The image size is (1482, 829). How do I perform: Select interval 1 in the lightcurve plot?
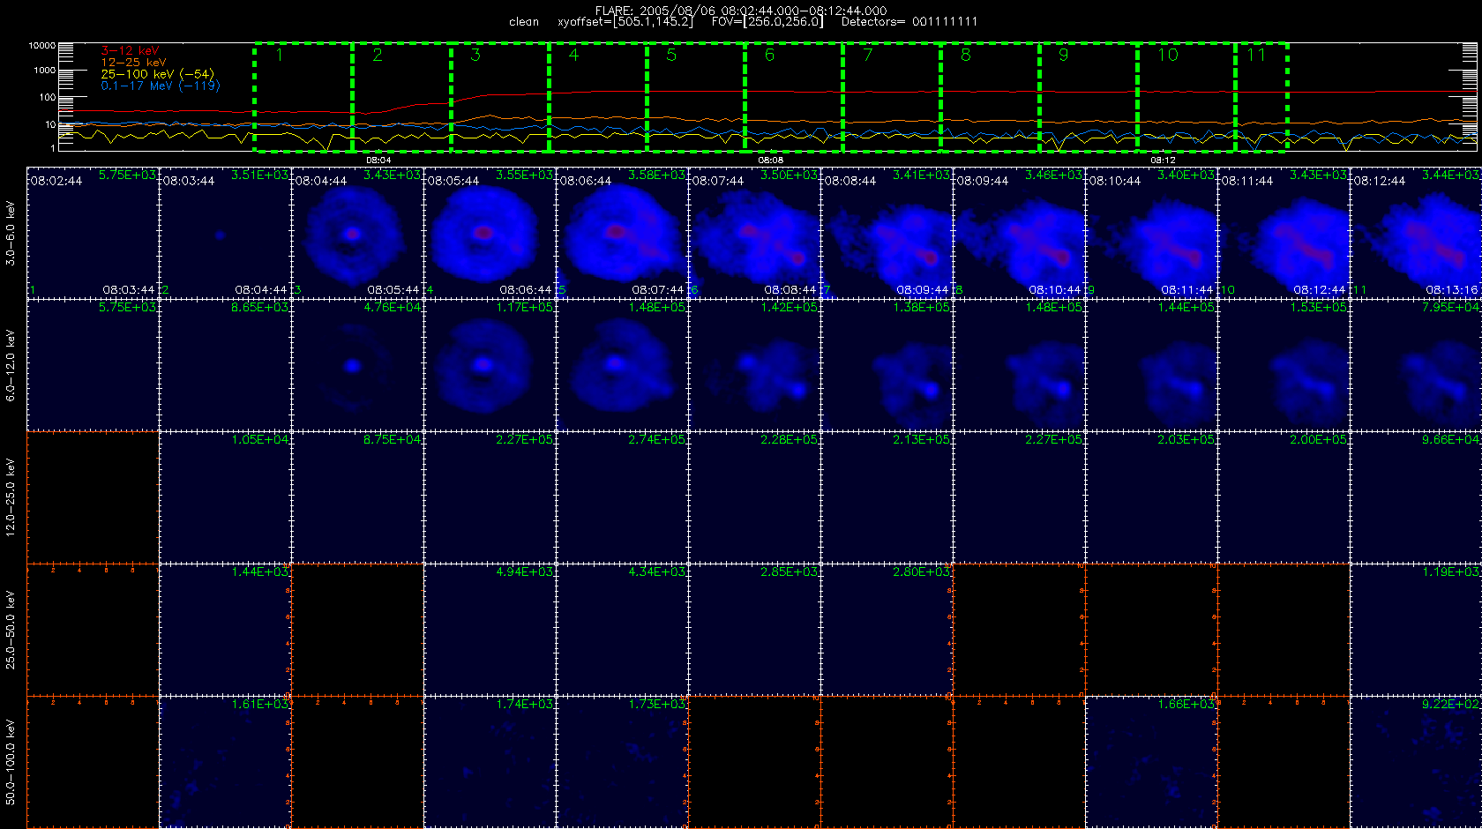point(303,97)
